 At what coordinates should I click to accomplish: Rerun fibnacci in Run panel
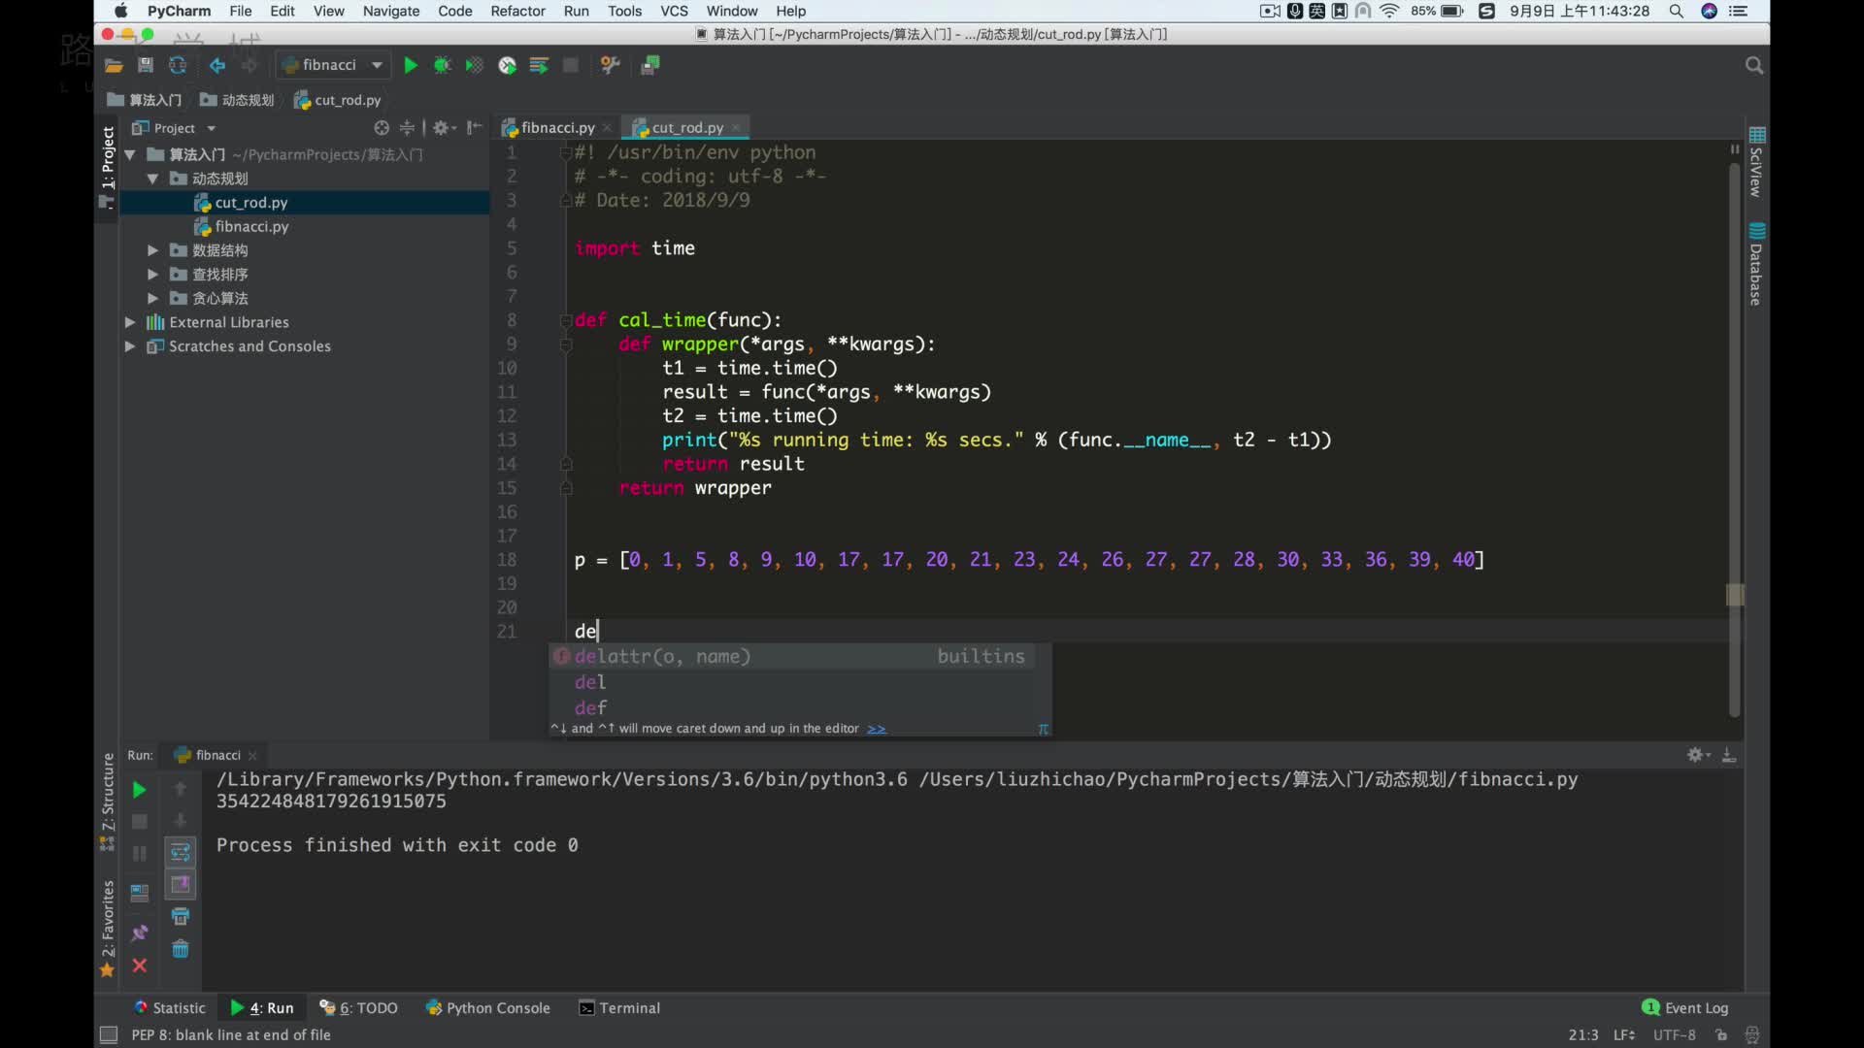tap(139, 790)
